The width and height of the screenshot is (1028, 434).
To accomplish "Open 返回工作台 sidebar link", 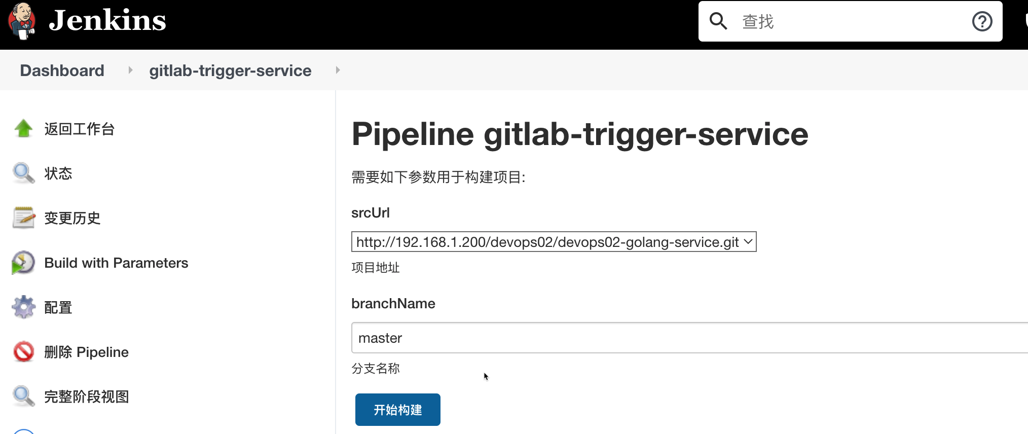I will tap(80, 129).
